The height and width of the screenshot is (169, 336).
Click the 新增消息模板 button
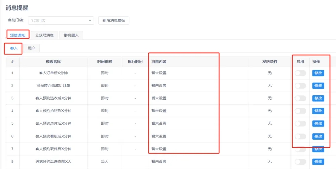pos(114,20)
